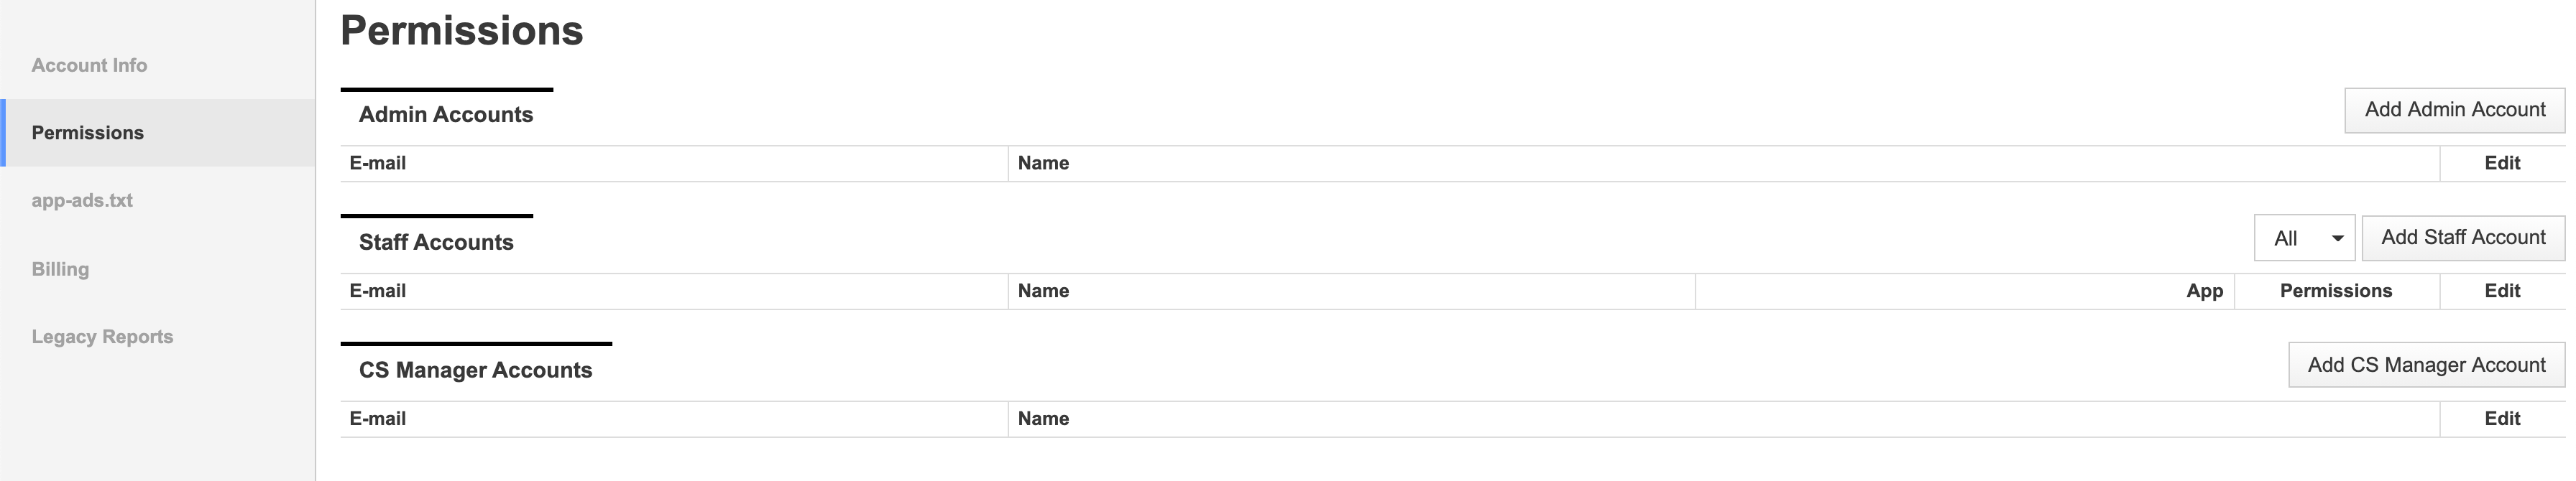Go to the app-ads.txt section
2576x481 pixels.
pyautogui.click(x=82, y=200)
